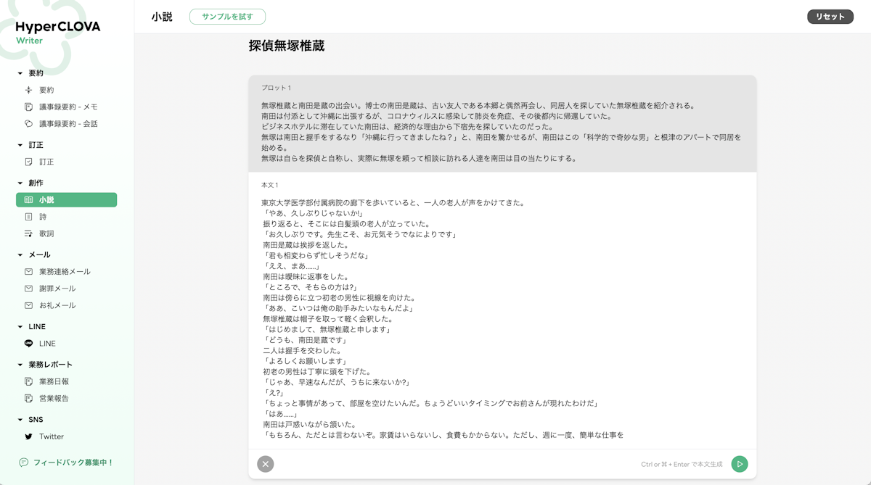Image resolution: width=871 pixels, height=485 pixels.
Task: Click the 小説 page heading
Action: (x=162, y=17)
